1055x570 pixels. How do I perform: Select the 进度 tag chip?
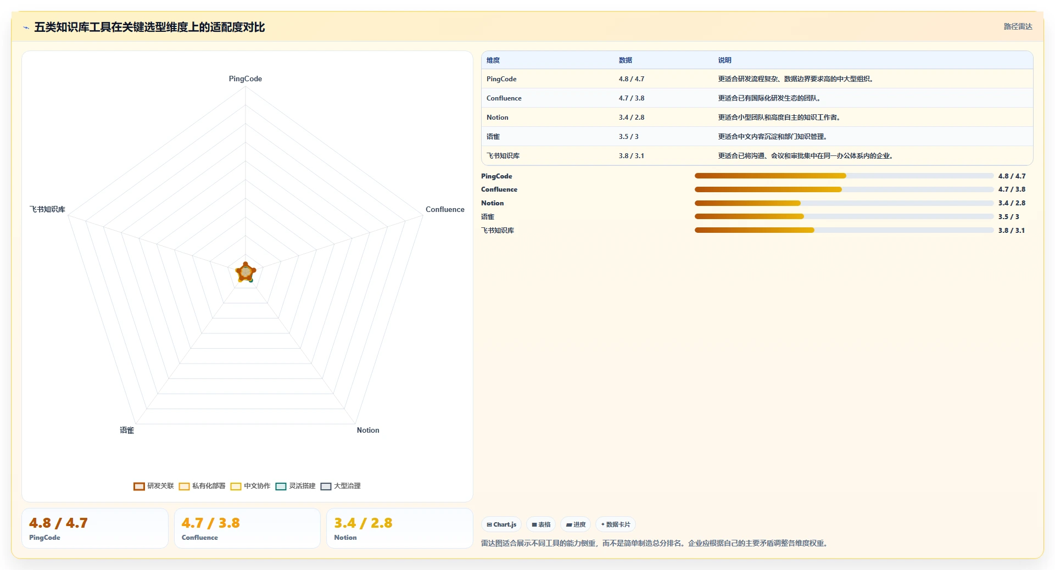576,524
